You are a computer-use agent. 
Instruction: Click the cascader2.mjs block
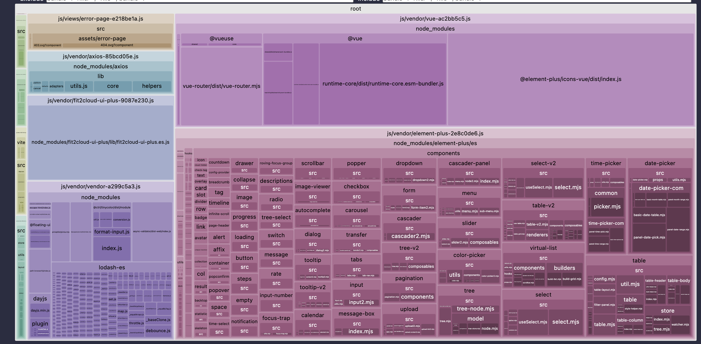coord(410,236)
